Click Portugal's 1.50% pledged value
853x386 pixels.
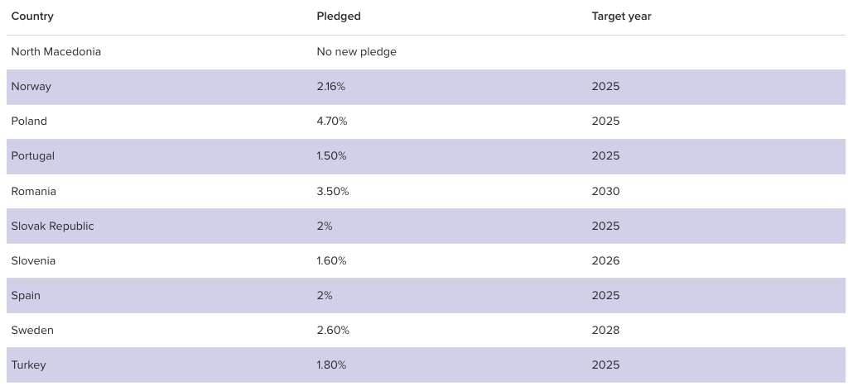click(x=331, y=156)
